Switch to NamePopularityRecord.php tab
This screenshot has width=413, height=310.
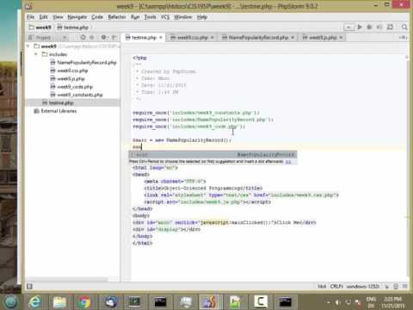[x=258, y=38]
